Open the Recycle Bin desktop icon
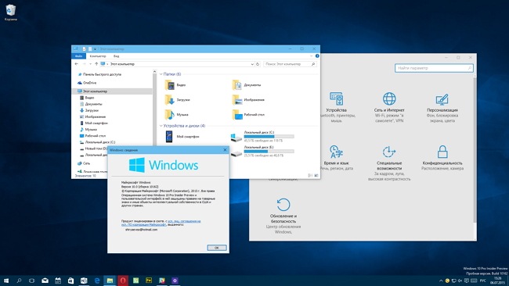 tap(11, 13)
